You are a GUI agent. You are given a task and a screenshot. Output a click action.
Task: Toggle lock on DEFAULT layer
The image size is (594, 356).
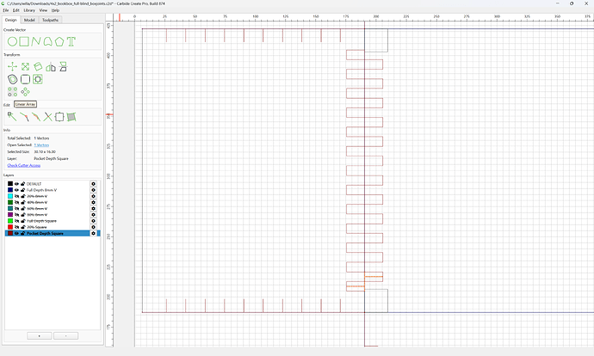pos(22,184)
